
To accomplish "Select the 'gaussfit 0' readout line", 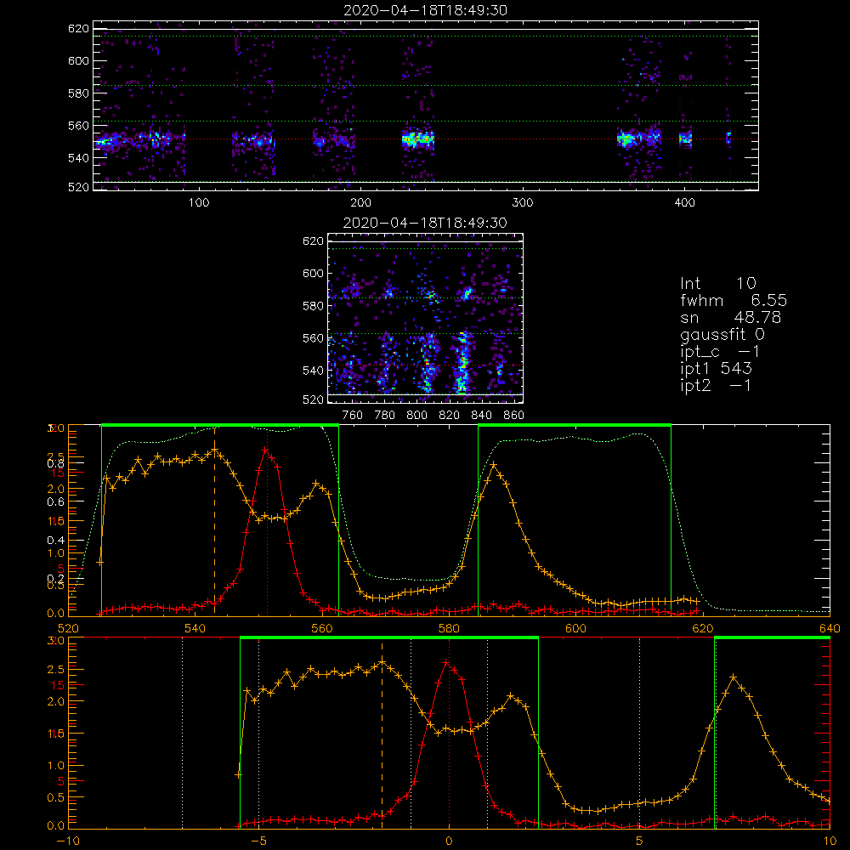I will coord(722,334).
